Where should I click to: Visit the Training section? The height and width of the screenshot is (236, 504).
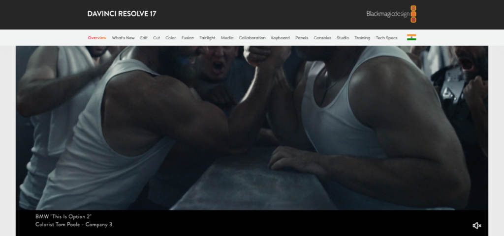(x=362, y=38)
